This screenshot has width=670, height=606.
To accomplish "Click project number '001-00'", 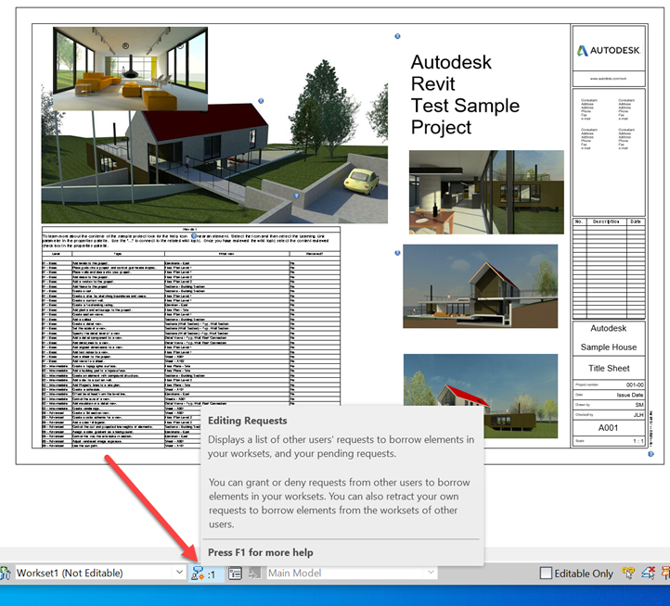I will (x=635, y=385).
